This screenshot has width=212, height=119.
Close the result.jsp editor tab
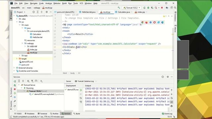[112, 12]
